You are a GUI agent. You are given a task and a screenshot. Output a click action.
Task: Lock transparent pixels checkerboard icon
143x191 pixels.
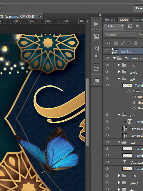click(116, 43)
